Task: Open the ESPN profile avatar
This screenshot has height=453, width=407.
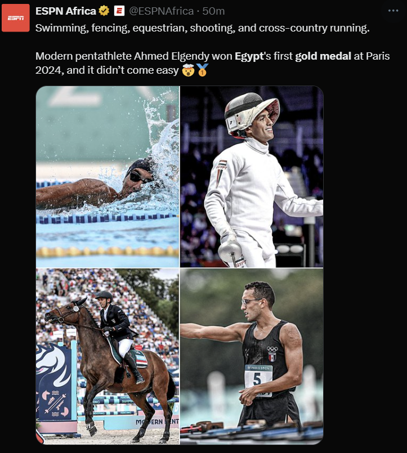Action: [x=16, y=18]
